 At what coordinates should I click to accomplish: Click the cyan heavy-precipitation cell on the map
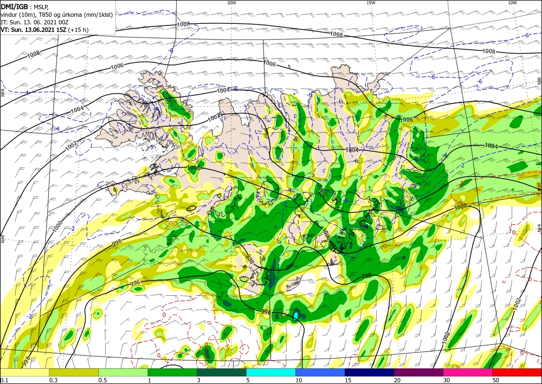[x=295, y=315]
